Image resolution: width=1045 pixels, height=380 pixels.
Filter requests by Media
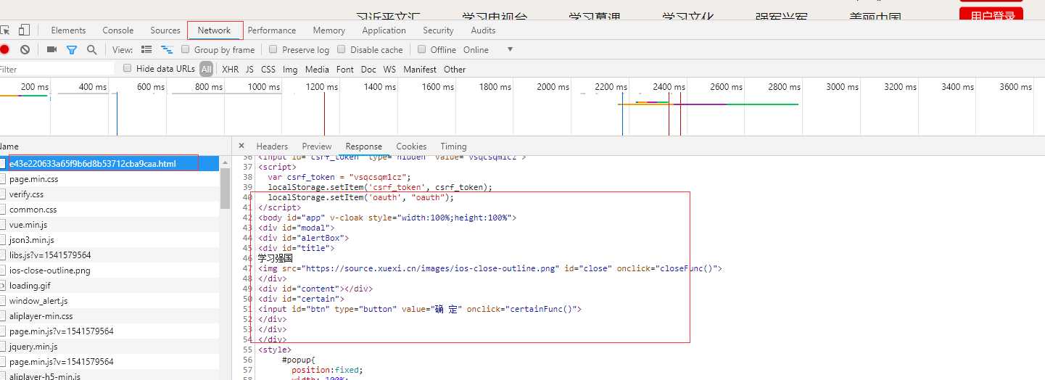[317, 69]
